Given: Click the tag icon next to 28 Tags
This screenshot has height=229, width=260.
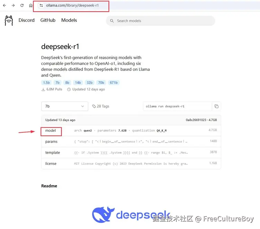Looking at the screenshot, I should (94, 106).
